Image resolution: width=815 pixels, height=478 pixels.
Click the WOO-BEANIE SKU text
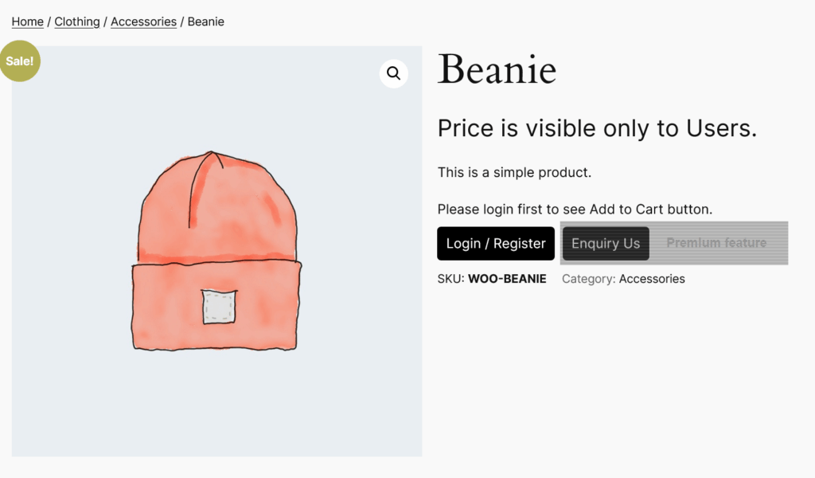click(x=507, y=279)
